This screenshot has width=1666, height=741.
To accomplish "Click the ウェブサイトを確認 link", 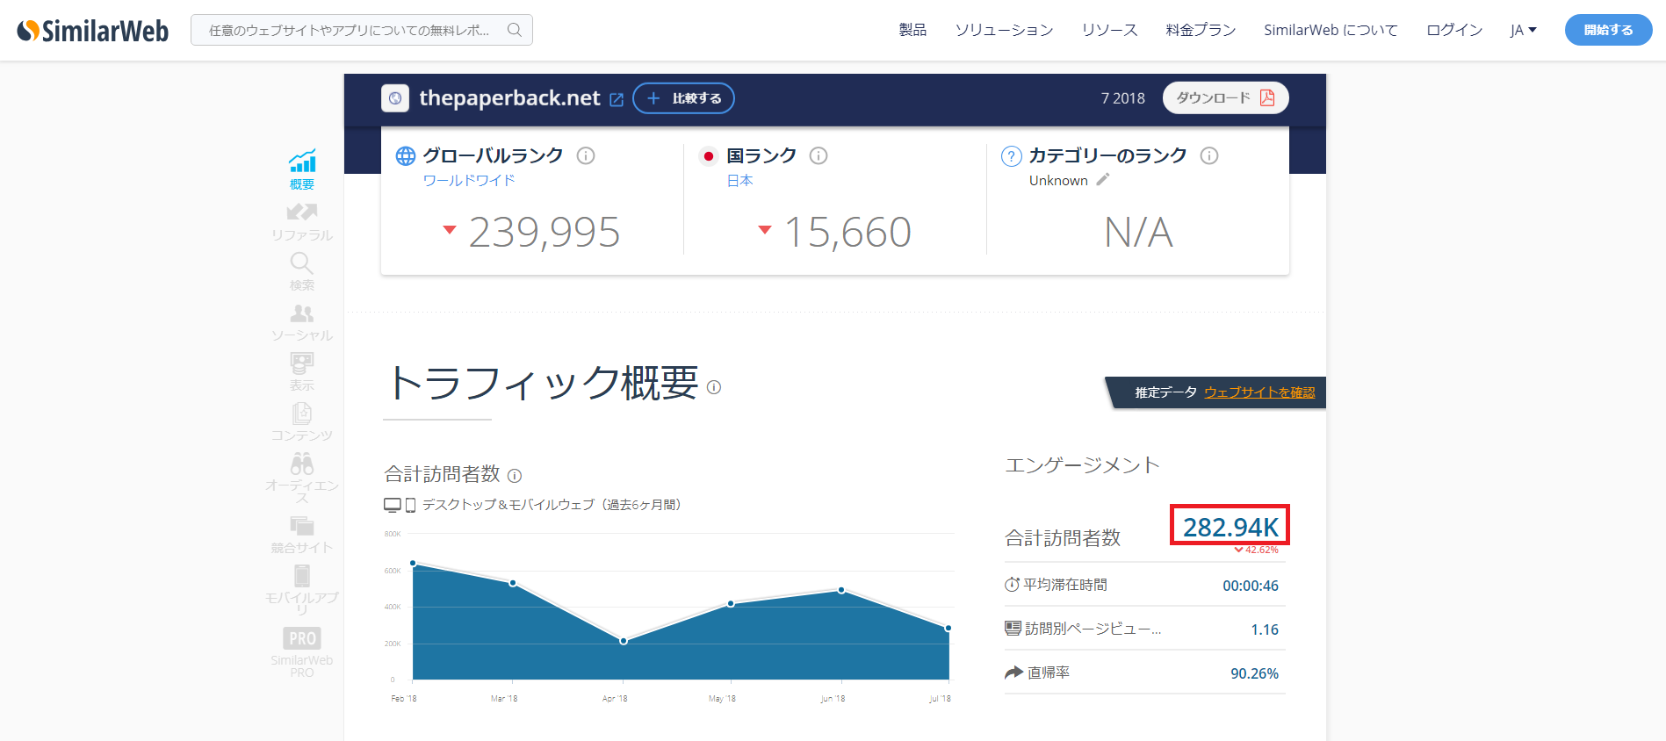I will 1259,392.
